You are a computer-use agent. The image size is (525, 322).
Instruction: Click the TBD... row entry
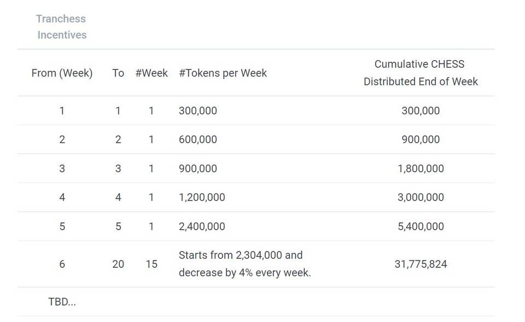tap(62, 302)
